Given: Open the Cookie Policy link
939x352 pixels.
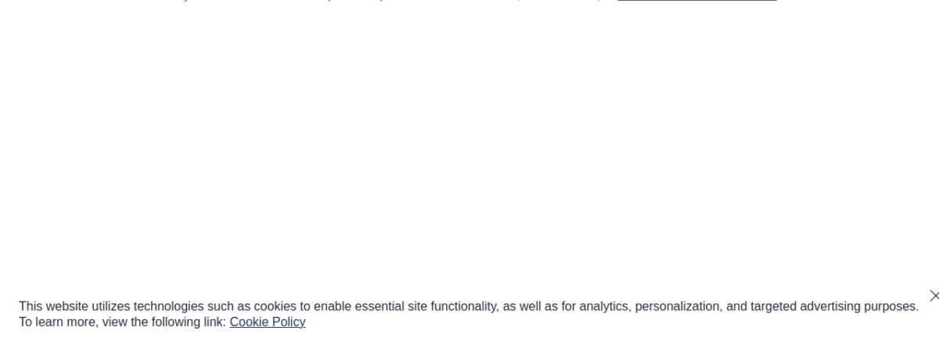Looking at the screenshot, I should [267, 321].
